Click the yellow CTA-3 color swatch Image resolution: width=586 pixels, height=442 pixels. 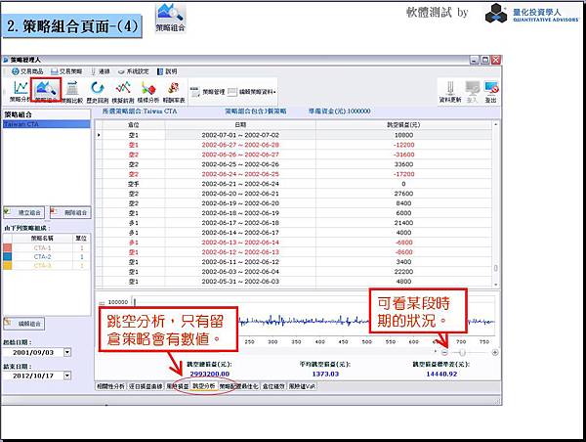[8, 265]
